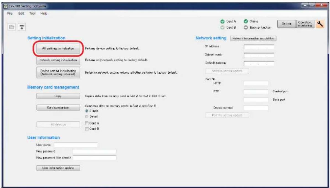
Task: Open the File menu
Action: tap(10, 13)
